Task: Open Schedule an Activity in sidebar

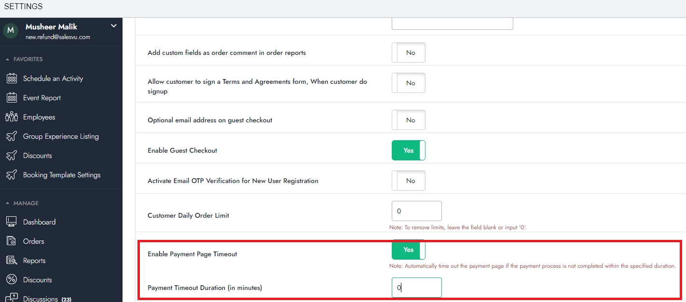Action: 53,79
